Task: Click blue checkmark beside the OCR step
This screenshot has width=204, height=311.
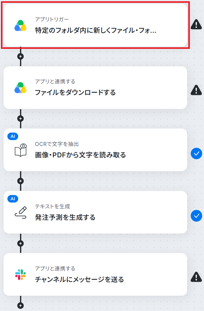Action: tap(197, 154)
